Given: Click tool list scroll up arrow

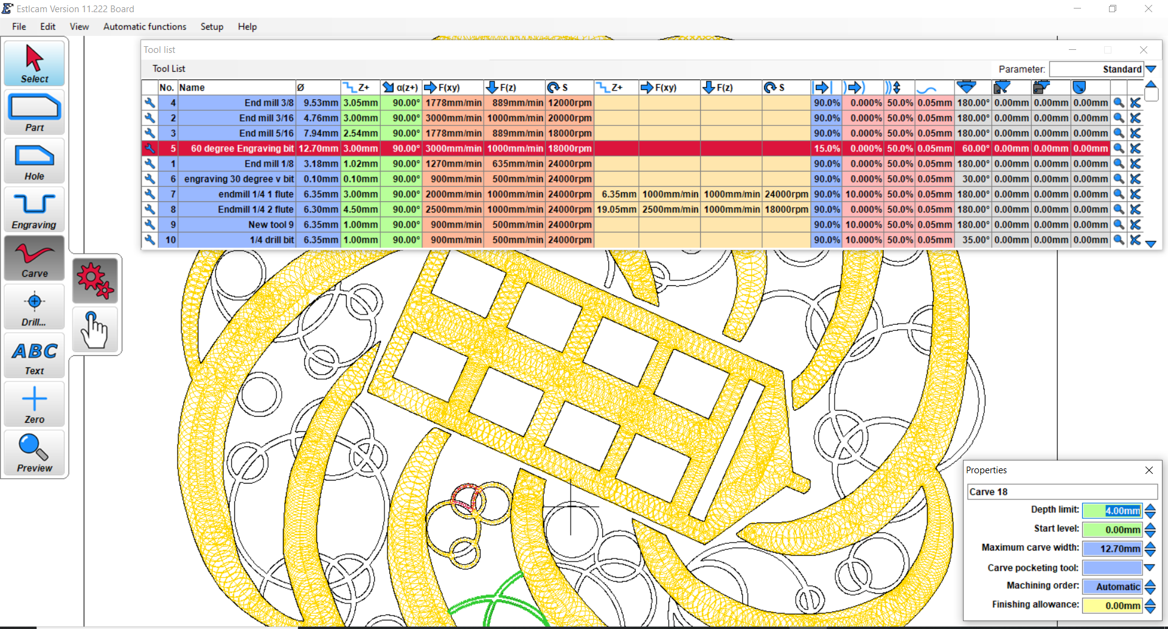Looking at the screenshot, I should 1151,85.
